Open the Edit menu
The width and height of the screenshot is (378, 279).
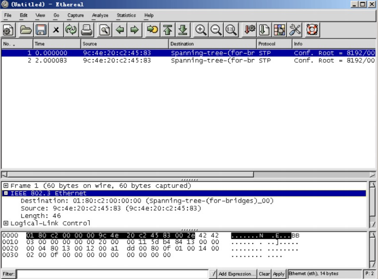point(24,15)
